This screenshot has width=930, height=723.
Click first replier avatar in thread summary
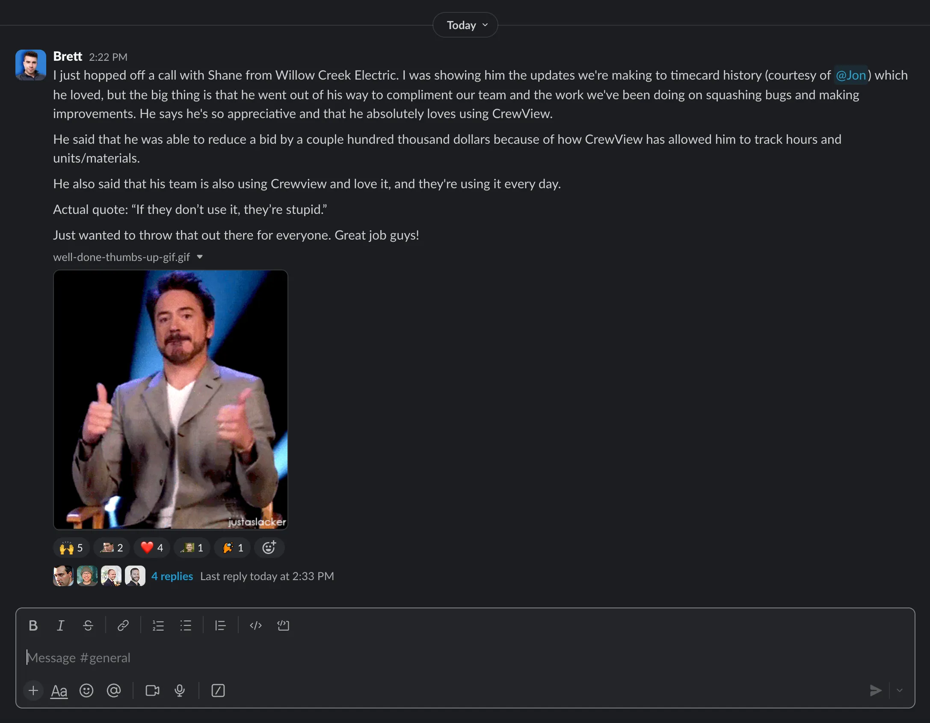(x=63, y=576)
